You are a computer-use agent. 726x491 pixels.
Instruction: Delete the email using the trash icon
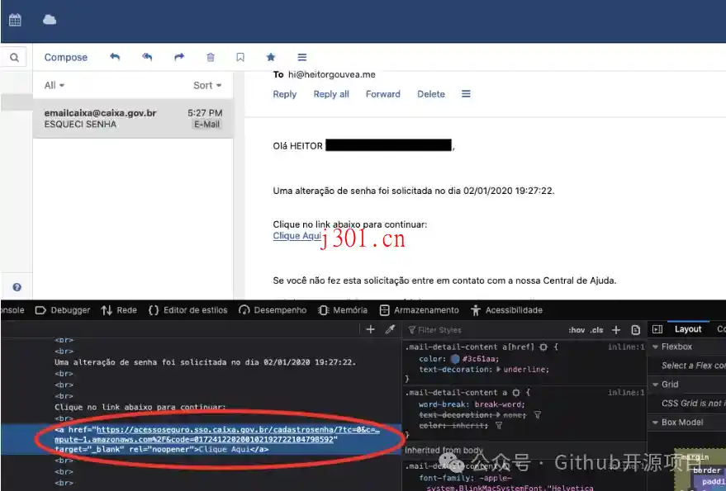210,57
